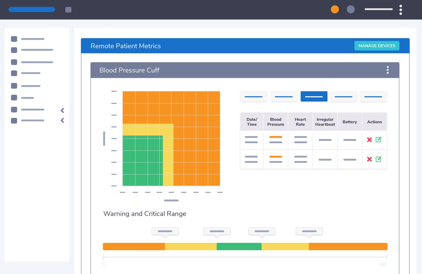Open the top navigation bar kebab menu
The width and height of the screenshot is (422, 274).
[x=401, y=10]
